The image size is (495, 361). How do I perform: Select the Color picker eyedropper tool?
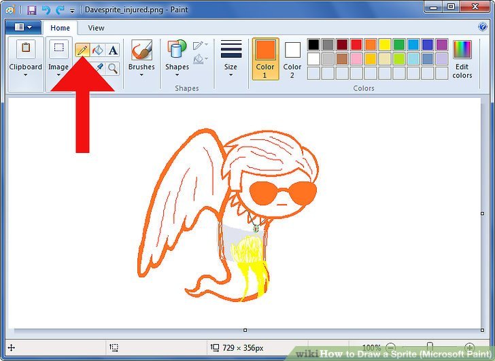click(x=99, y=67)
